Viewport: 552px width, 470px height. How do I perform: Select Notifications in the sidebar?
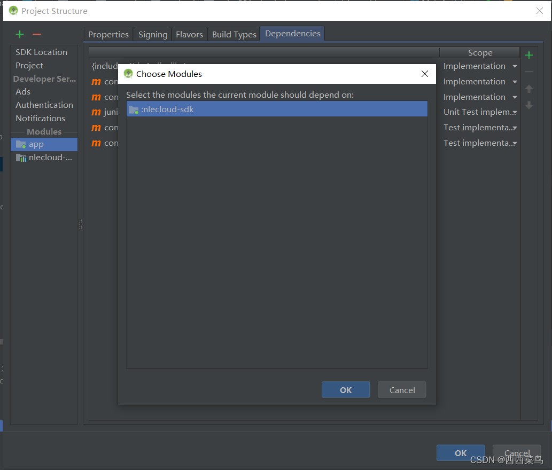pyautogui.click(x=41, y=118)
